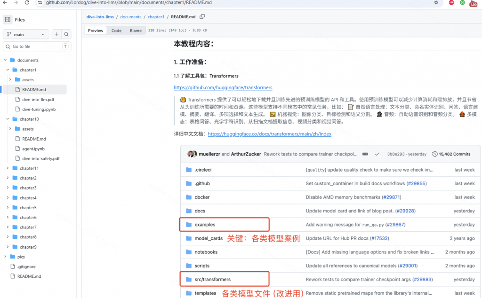Open the main branch dropdown
Viewport: 482px width, 298px height.
click(x=26, y=34)
